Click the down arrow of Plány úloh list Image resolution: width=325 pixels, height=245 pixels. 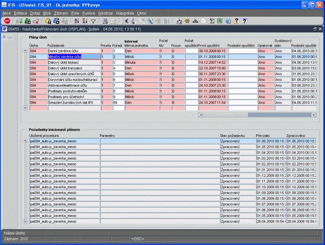pyautogui.click(x=25, y=108)
